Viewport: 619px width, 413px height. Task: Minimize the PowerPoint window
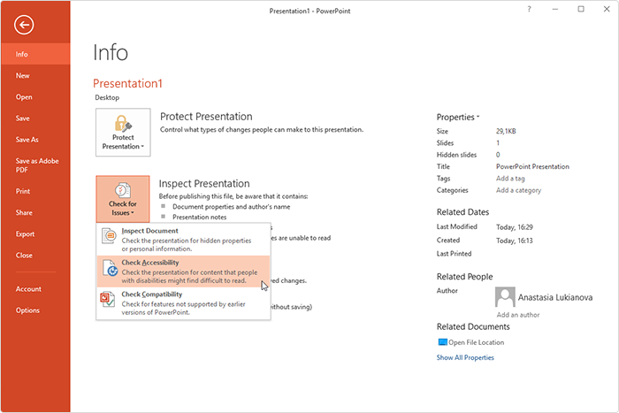[x=555, y=9]
